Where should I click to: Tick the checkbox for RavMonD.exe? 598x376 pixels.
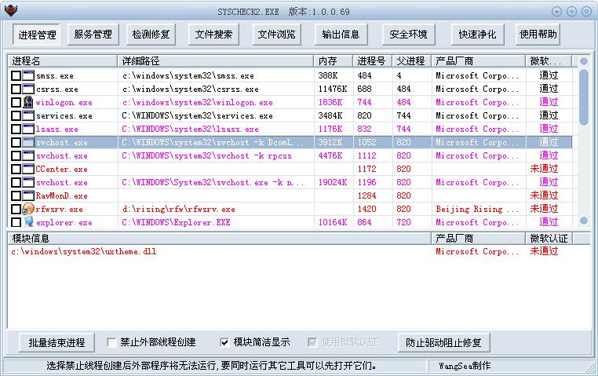coord(16,195)
